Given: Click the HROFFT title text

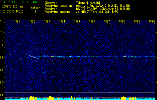Looking at the screenshot, I should click(x=15, y=2).
